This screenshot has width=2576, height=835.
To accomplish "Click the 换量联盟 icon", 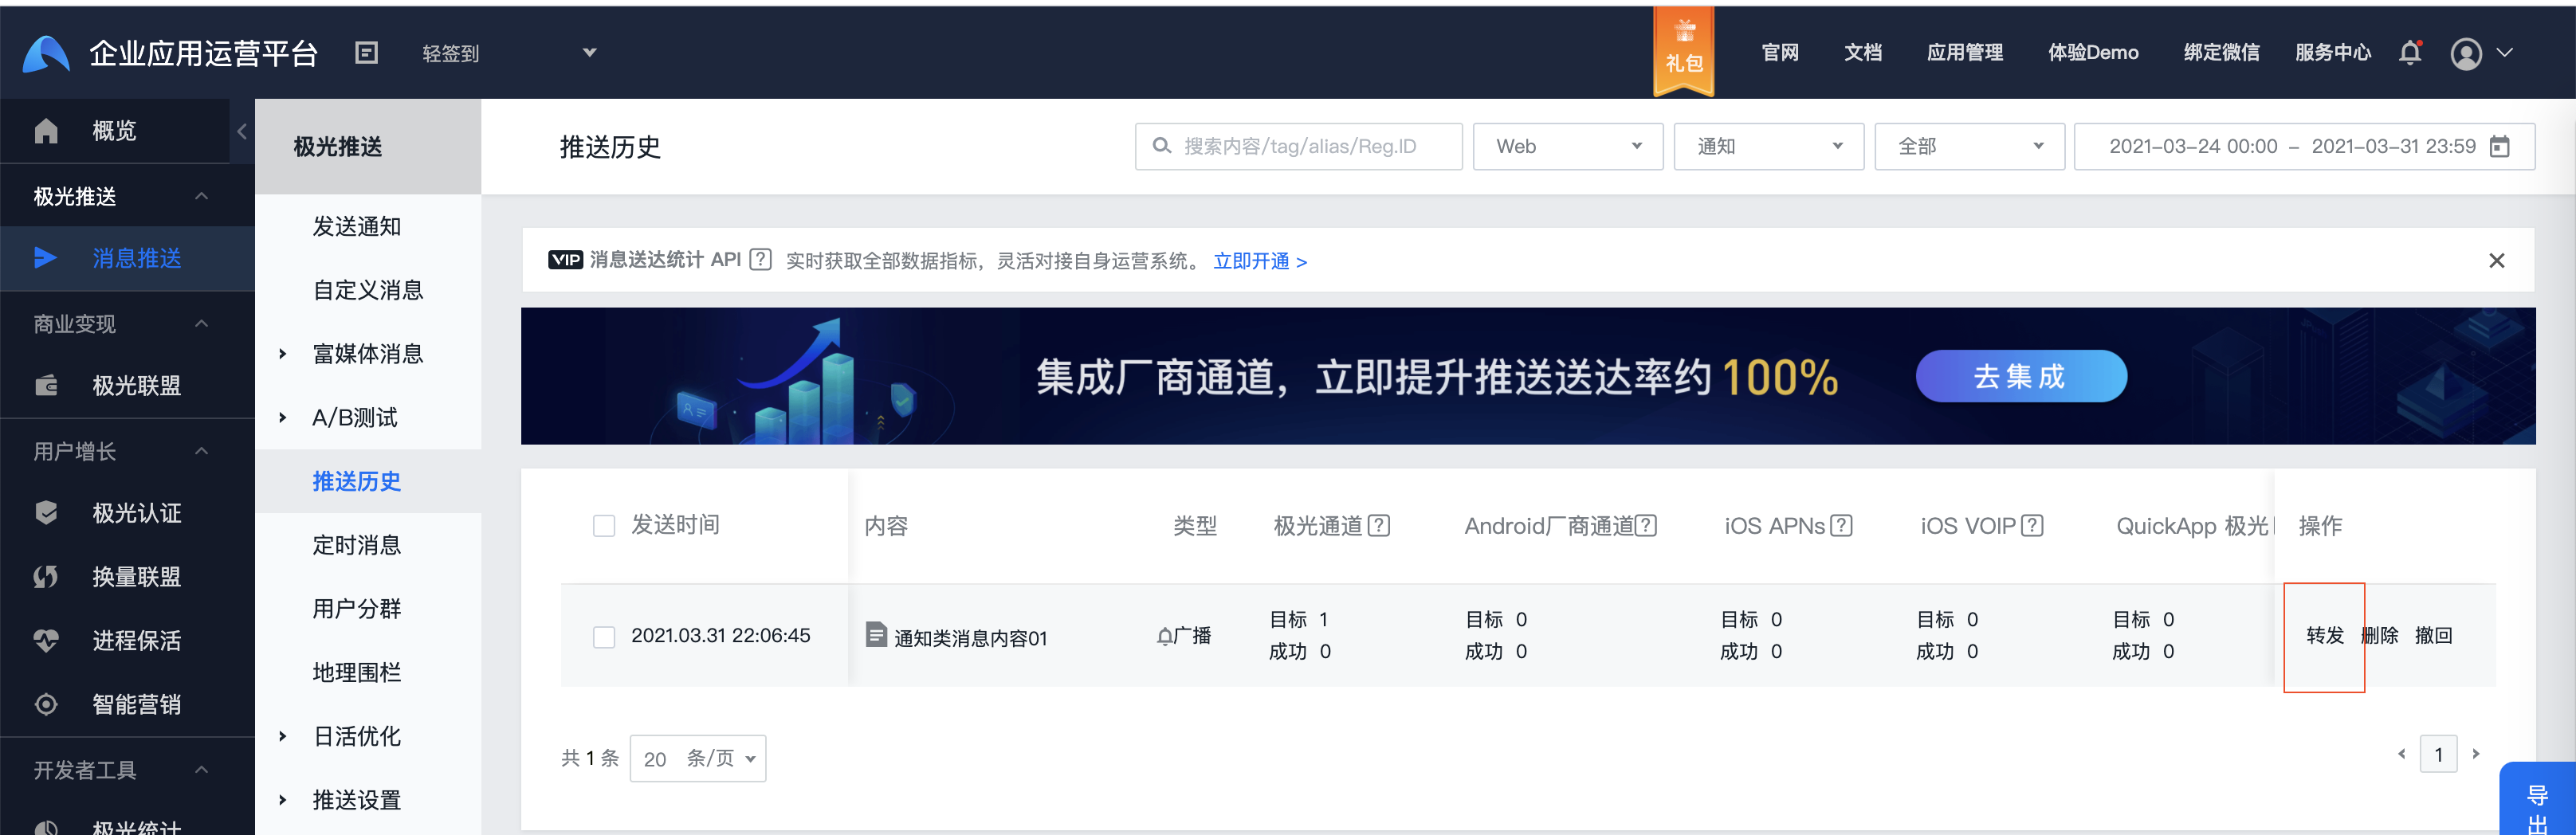I will click(46, 577).
